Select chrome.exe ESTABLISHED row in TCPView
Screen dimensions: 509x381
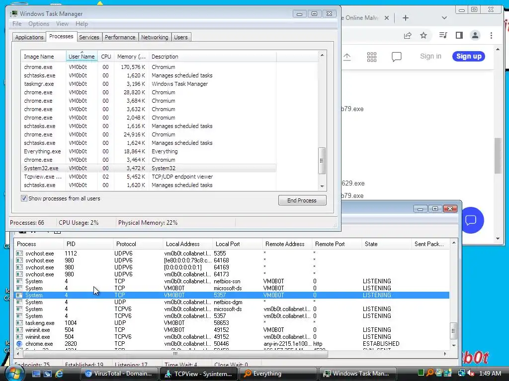pyautogui.click(x=232, y=344)
